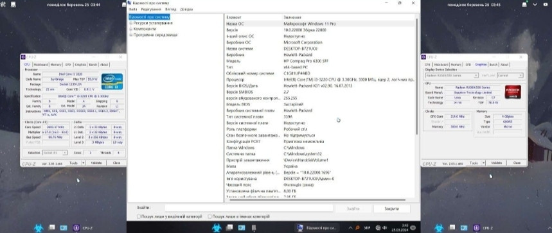Switch the УКР keyboard language indicator

pyautogui.click(x=367, y=228)
